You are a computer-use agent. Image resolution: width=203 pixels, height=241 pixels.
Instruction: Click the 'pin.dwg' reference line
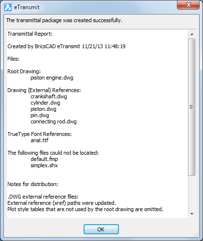coord(40,115)
